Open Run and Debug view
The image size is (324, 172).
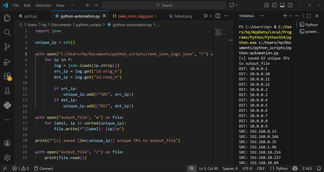[x=7, y=62]
